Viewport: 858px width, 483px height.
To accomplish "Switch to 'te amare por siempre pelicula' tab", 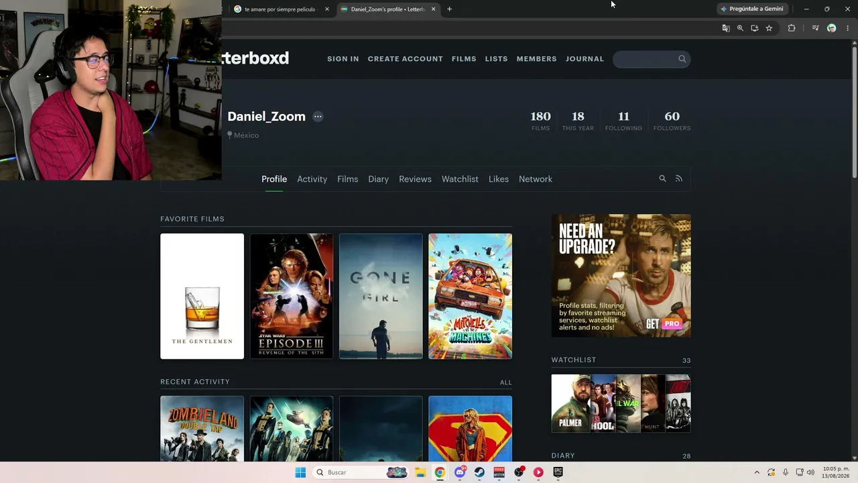I will pos(280,9).
